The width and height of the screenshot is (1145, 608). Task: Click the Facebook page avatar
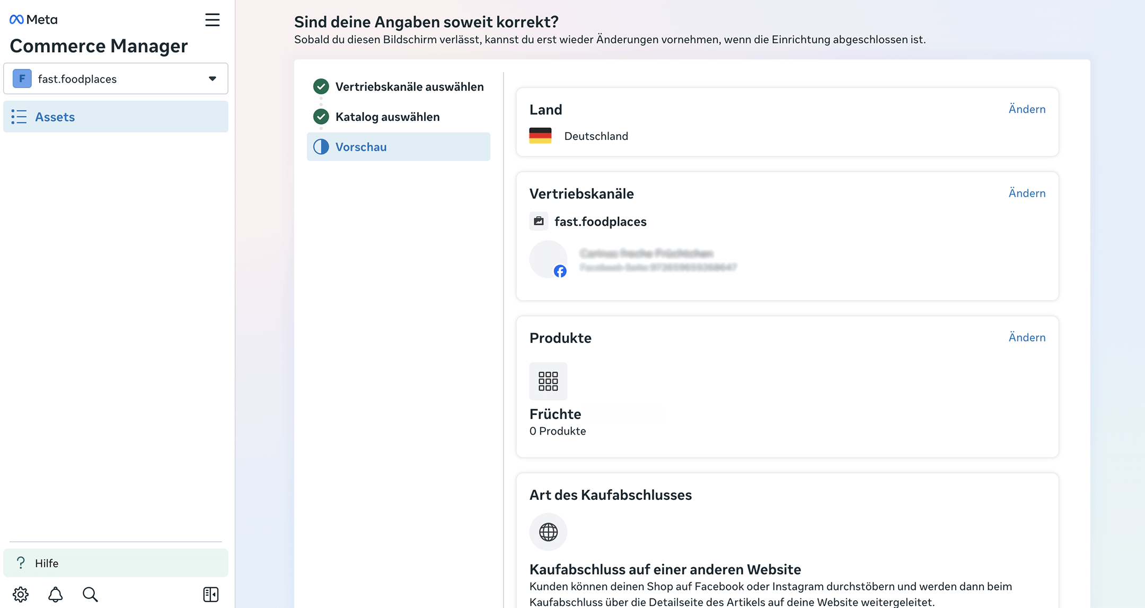548,259
